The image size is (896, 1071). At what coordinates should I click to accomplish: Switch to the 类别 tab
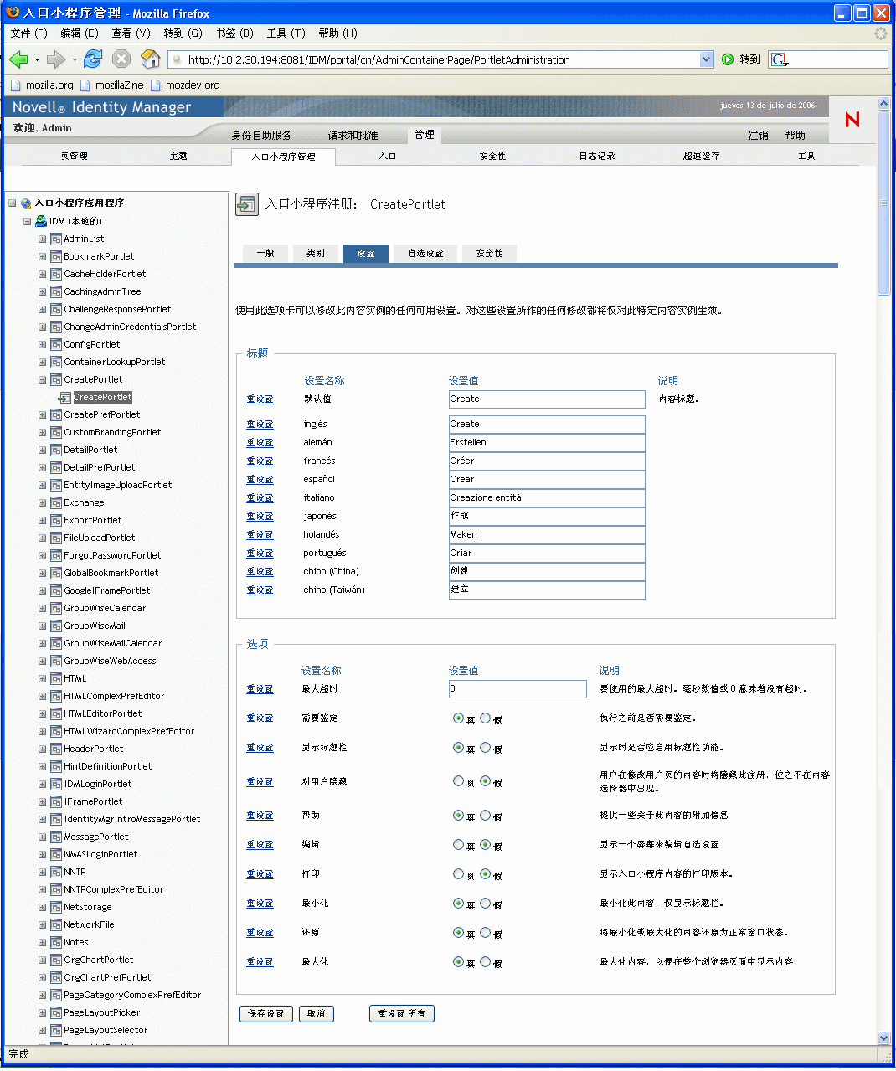316,254
